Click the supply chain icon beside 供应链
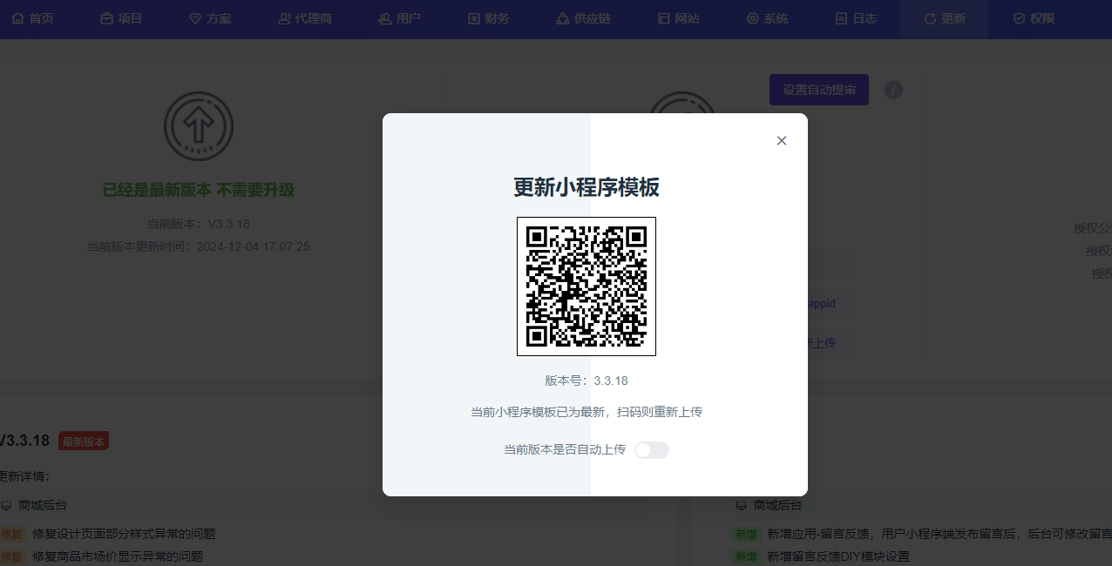 (x=562, y=18)
